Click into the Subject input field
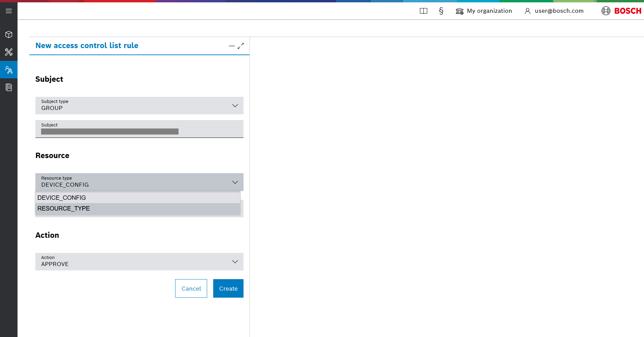The height and width of the screenshot is (337, 644). [x=139, y=131]
